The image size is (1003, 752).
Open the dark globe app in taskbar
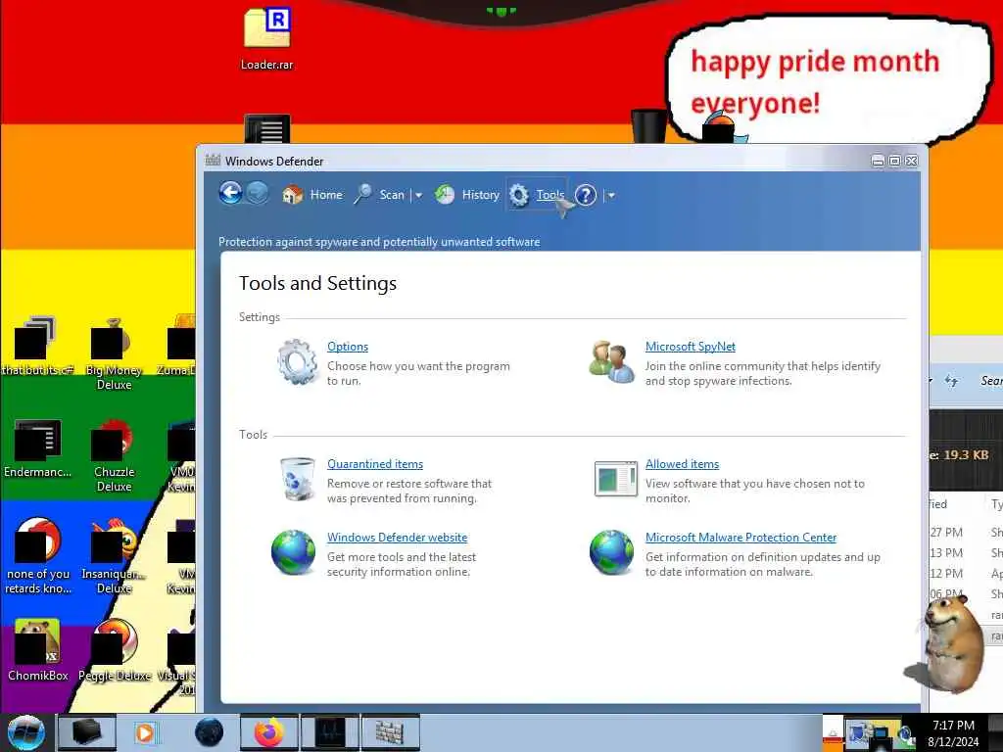coord(210,732)
